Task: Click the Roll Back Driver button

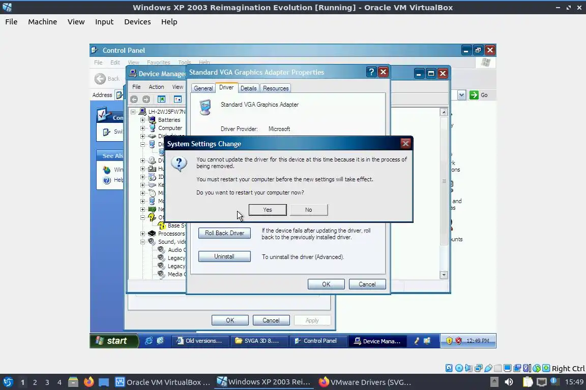Action: pyautogui.click(x=225, y=233)
